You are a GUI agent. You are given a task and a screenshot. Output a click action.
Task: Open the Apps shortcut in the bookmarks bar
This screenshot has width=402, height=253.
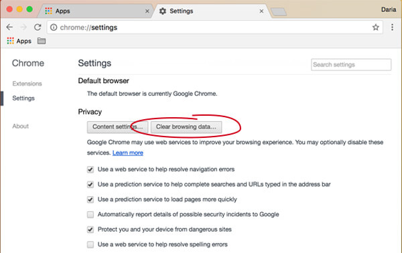[x=19, y=41]
